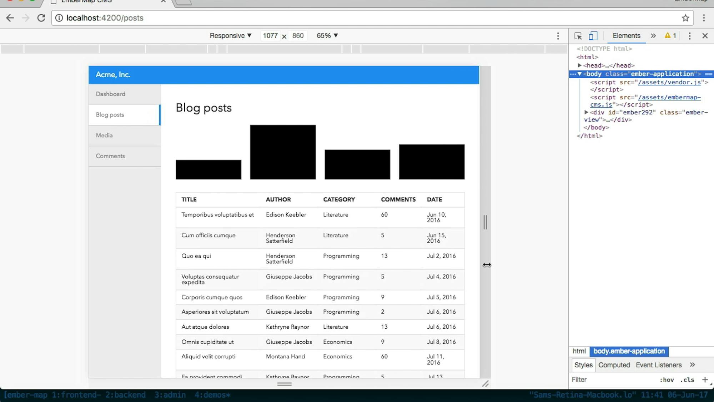Screen dimensions: 714x402
Task: Add a new style rule with the plus icon
Action: point(705,379)
